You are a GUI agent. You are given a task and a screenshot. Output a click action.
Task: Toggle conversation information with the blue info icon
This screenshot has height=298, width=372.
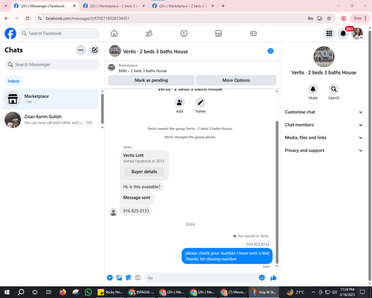click(271, 51)
